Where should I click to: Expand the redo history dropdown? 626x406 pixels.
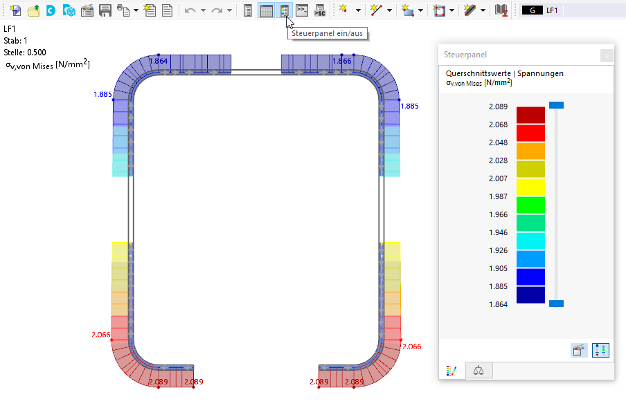(x=230, y=10)
